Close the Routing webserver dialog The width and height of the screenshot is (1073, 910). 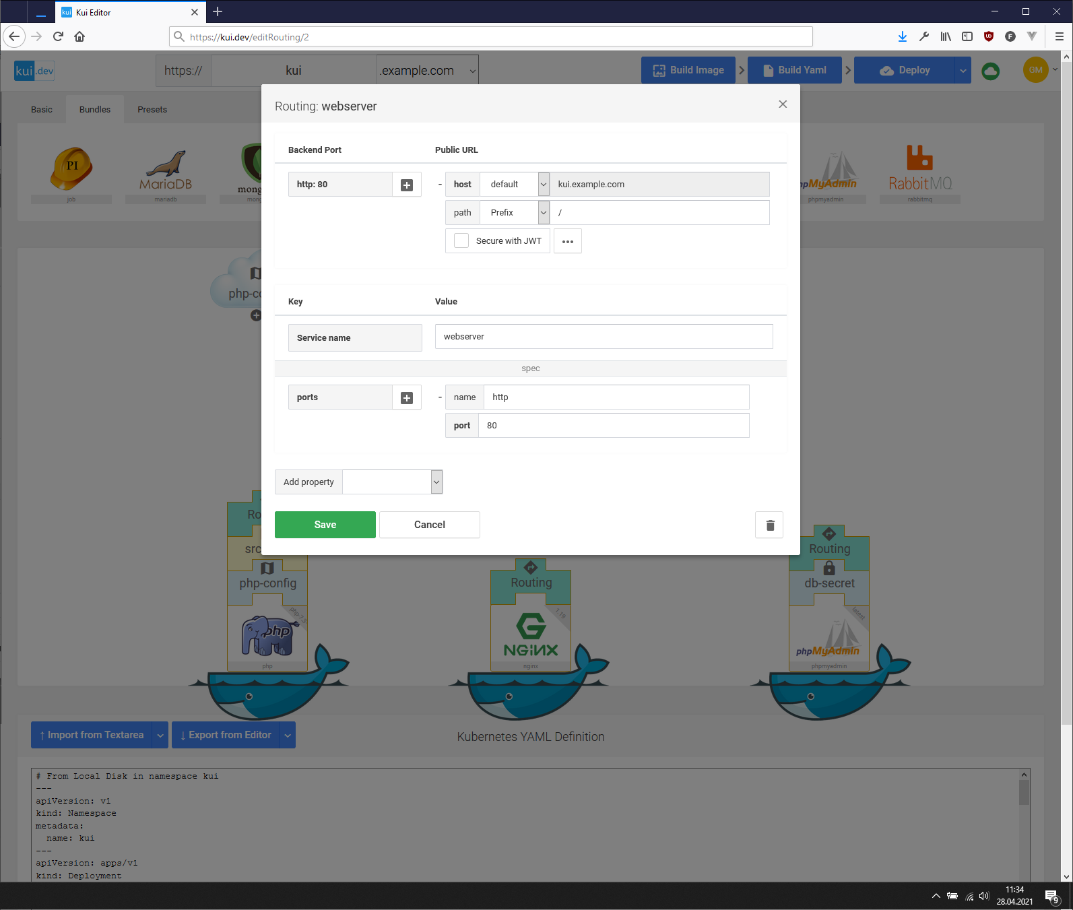tap(782, 104)
